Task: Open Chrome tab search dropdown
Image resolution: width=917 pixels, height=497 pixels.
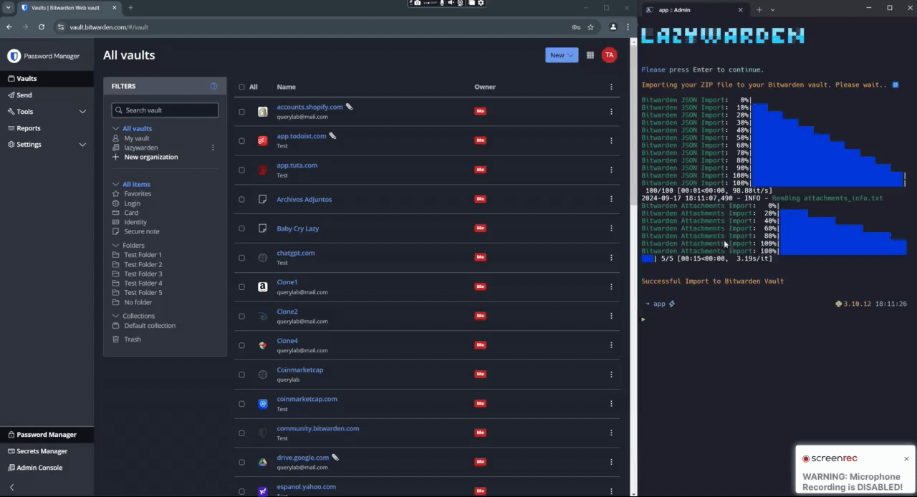Action: [x=7, y=8]
